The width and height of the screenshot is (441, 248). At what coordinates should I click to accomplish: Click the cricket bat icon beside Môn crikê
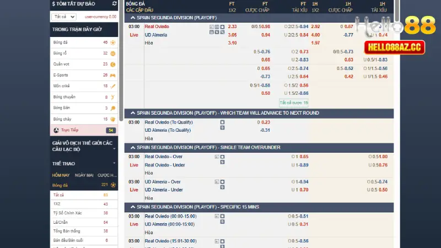click(113, 86)
